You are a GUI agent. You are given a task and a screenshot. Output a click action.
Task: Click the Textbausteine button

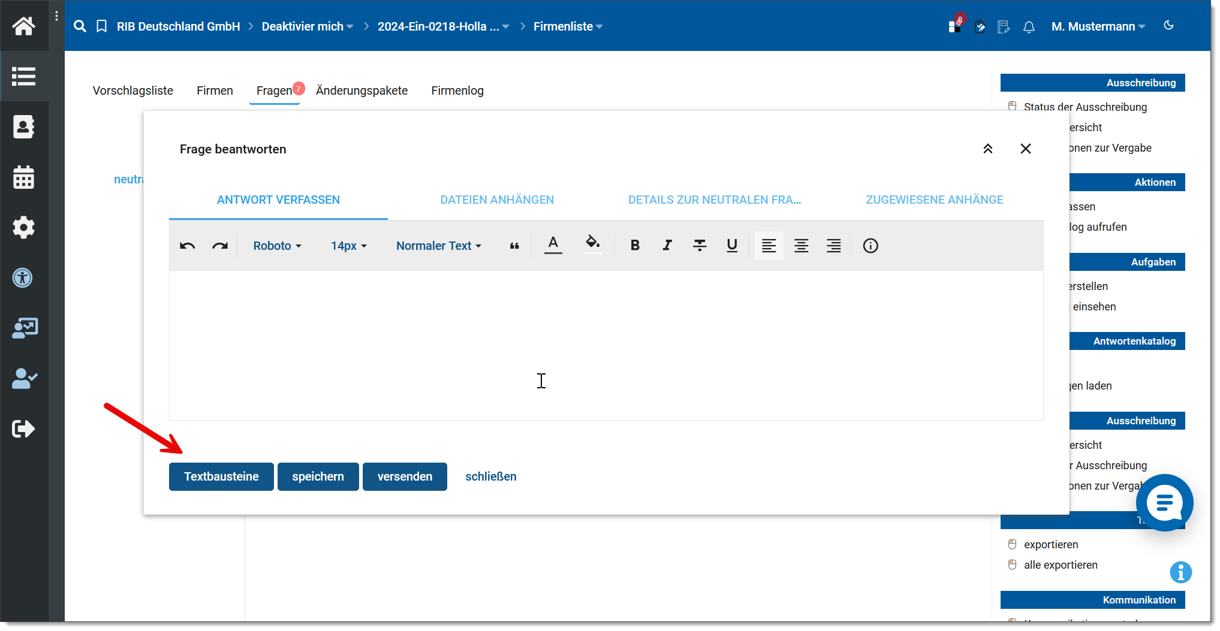point(221,477)
